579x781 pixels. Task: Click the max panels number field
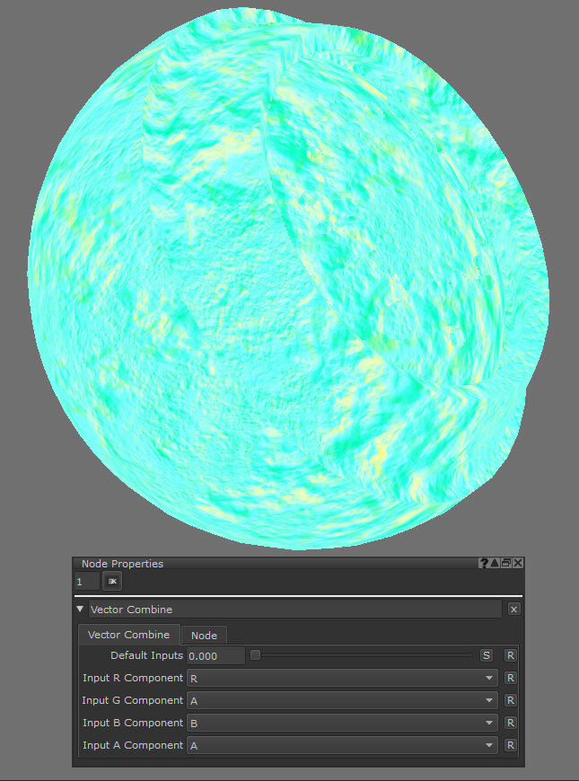pos(86,582)
